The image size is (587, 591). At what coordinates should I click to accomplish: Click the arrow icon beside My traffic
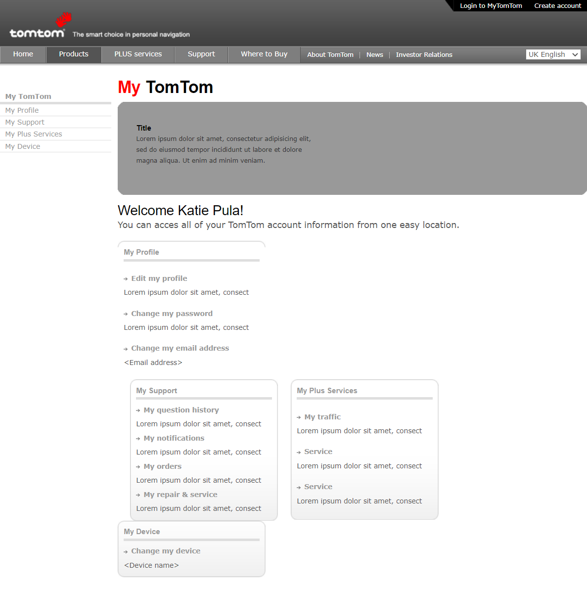tap(299, 417)
